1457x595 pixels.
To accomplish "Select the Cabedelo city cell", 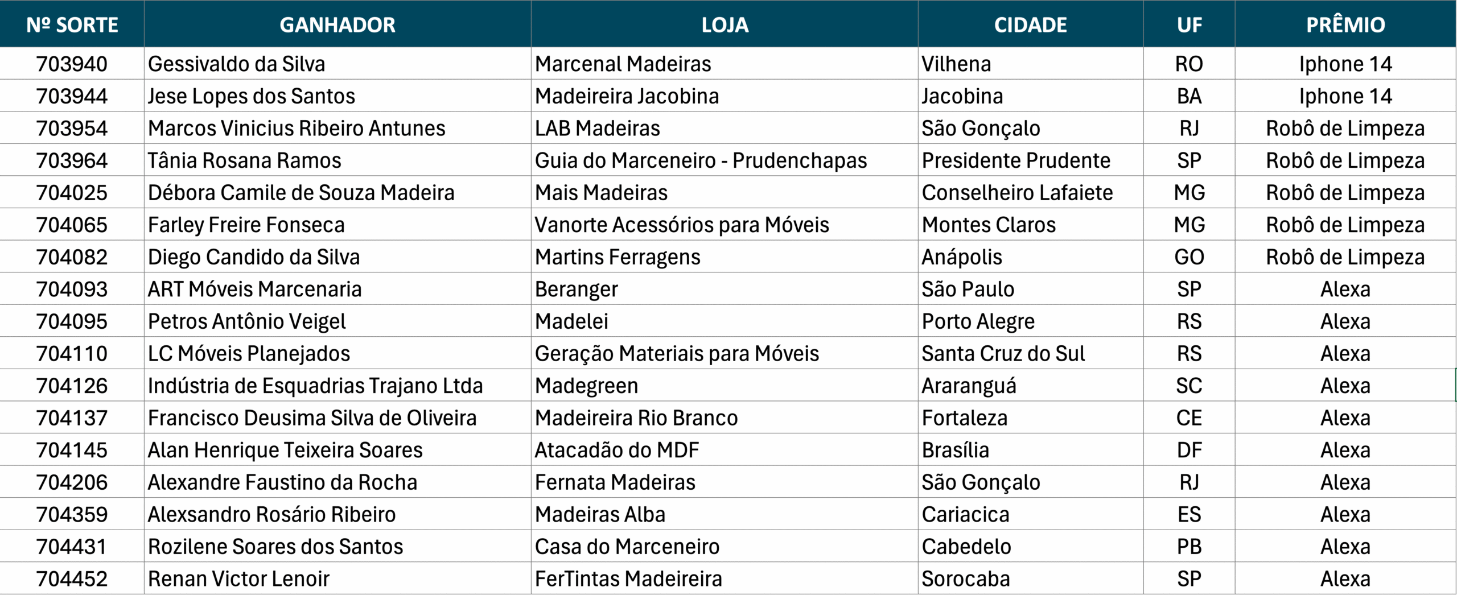I will tap(966, 547).
